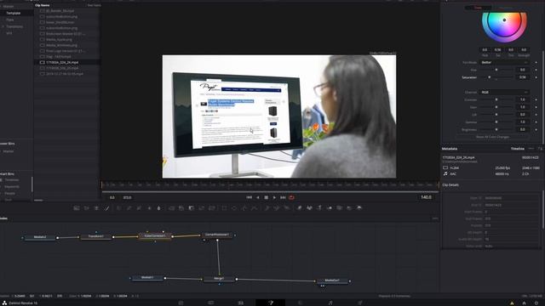The width and height of the screenshot is (545, 306).
Task: Open Project Settings gear icon
Action: point(536,303)
